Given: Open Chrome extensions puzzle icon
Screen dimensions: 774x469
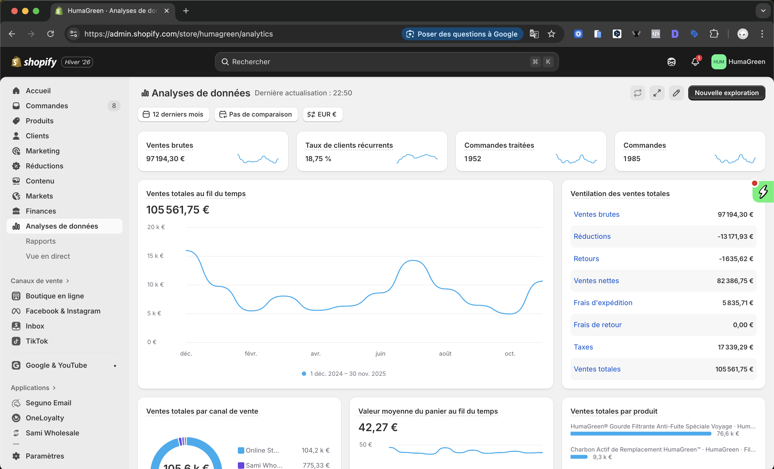Looking at the screenshot, I should tap(714, 34).
